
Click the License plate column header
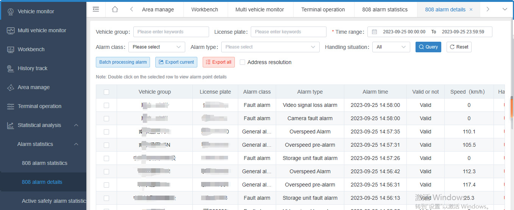[215, 92]
